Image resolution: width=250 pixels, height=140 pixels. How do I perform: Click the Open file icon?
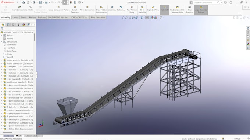point(34,3)
